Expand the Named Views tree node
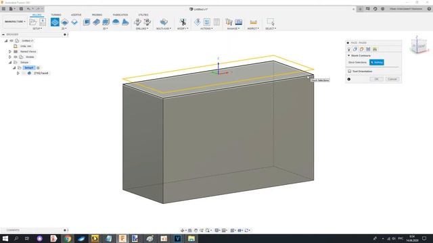 coord(10,51)
